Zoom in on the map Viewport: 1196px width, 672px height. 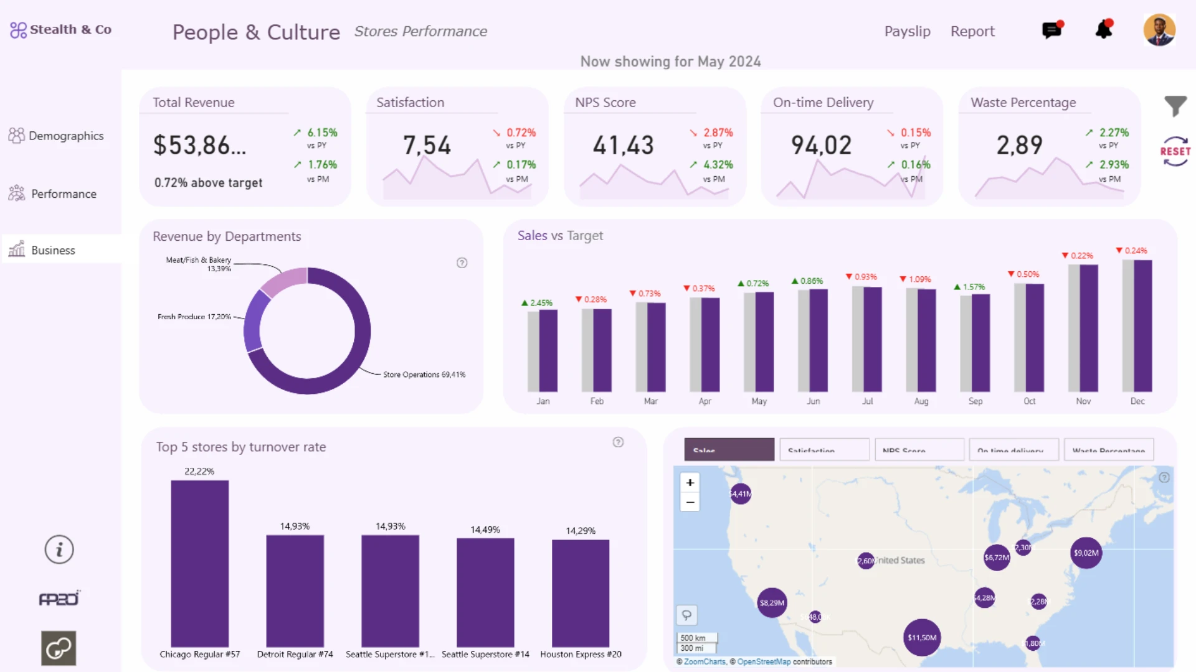click(690, 482)
